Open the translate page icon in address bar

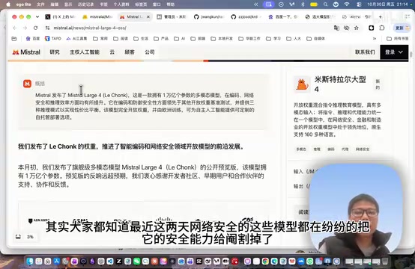pos(336,28)
